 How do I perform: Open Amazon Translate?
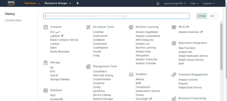(x=146, y=63)
